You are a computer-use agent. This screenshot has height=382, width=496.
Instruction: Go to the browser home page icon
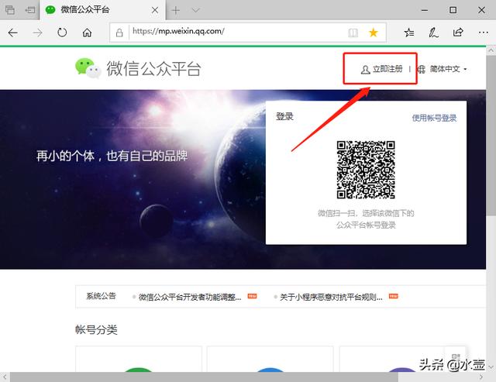click(87, 33)
